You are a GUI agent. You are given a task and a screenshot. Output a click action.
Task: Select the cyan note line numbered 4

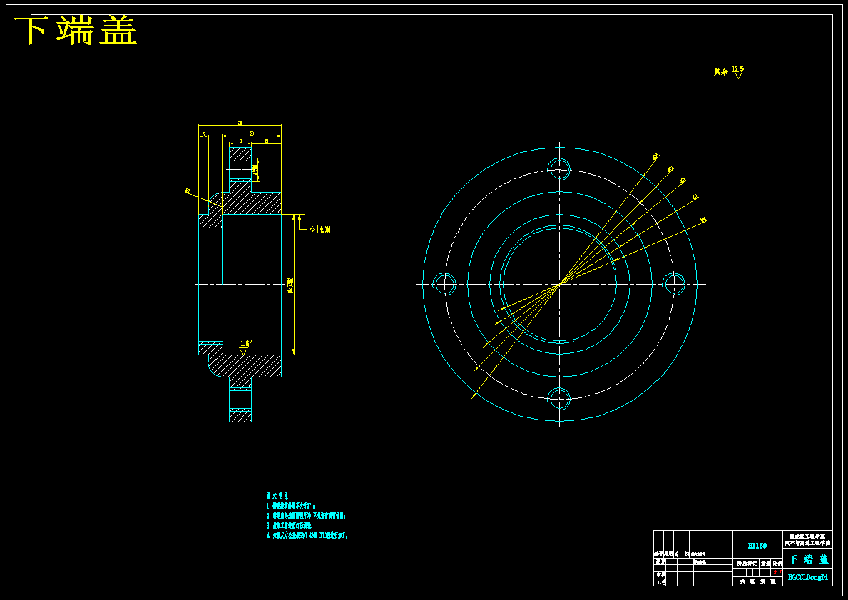[x=307, y=535]
